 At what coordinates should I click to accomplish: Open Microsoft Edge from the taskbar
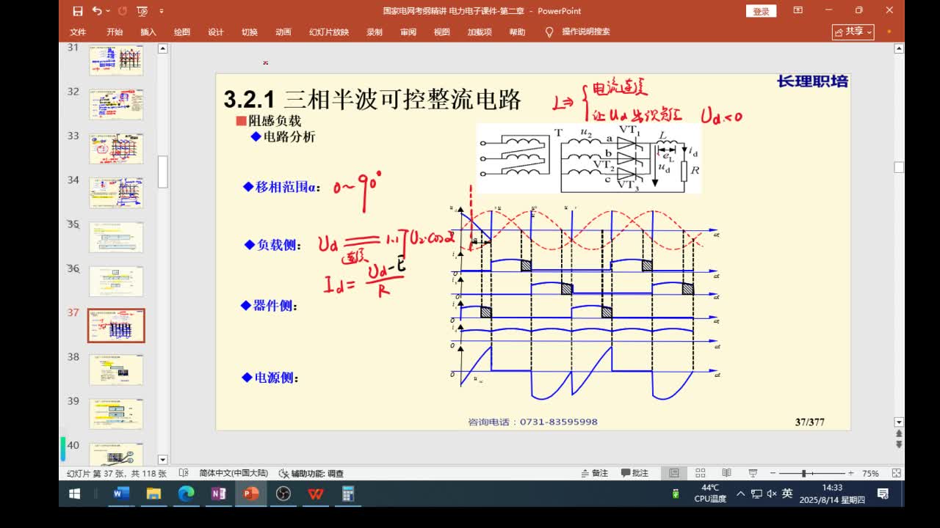click(x=187, y=494)
